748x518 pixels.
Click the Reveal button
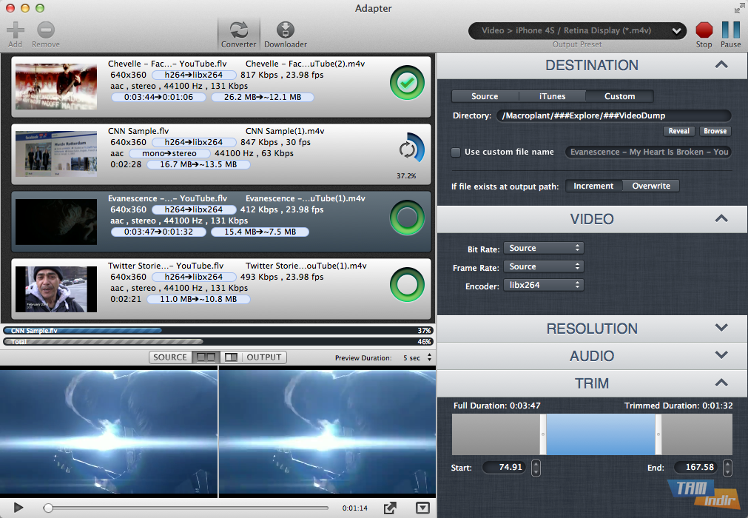[x=679, y=131]
